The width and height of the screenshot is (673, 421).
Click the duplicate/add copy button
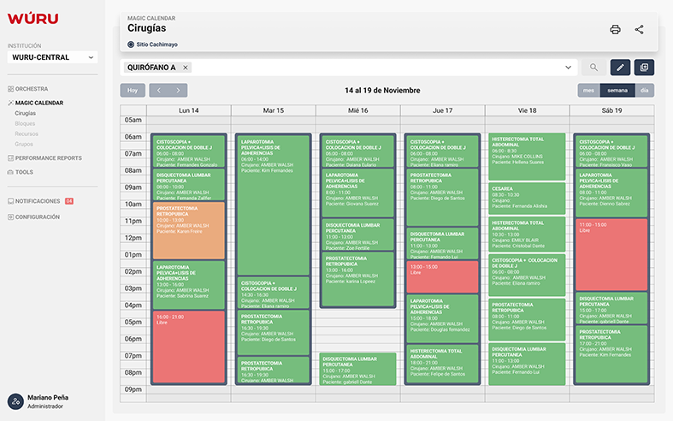(x=644, y=68)
